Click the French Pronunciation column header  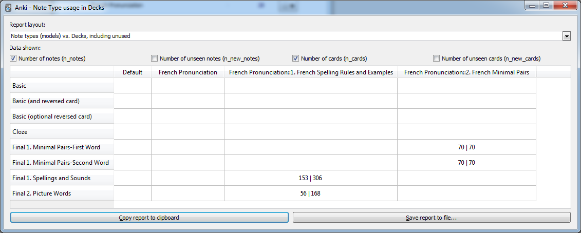188,72
